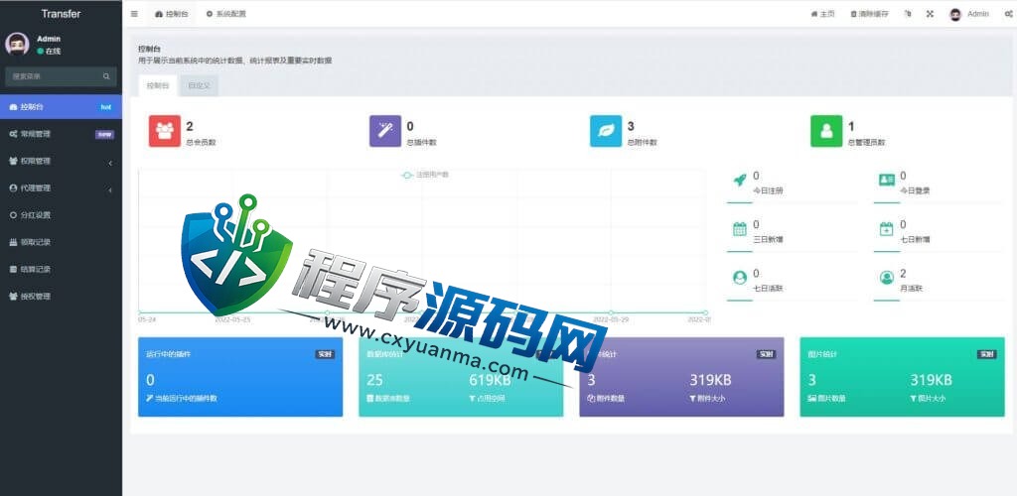Click the circle icon beside 分红设置
The width and height of the screenshot is (1017, 496).
pyautogui.click(x=13, y=215)
